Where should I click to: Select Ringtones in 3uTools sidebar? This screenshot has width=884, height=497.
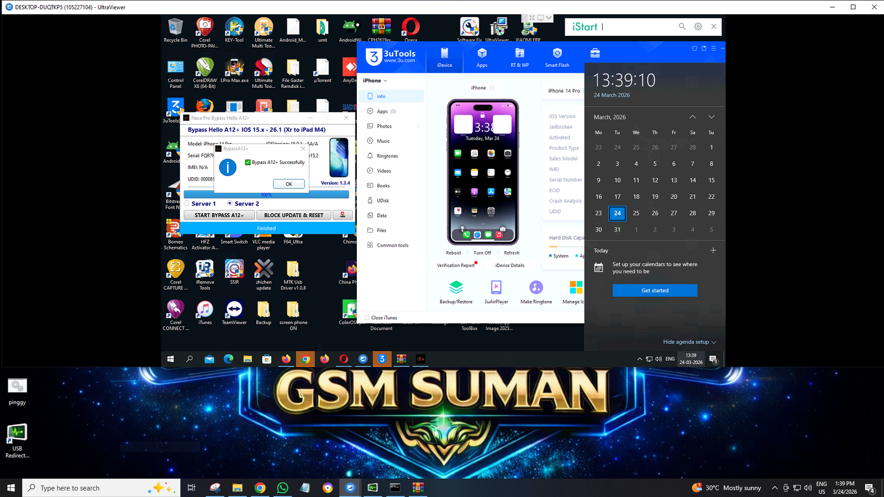tap(387, 156)
